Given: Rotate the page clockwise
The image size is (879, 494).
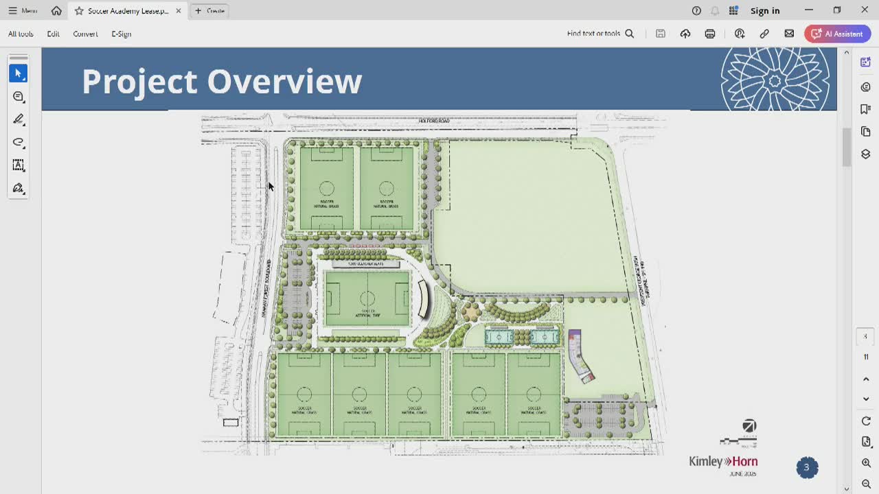Looking at the screenshot, I should point(866,421).
